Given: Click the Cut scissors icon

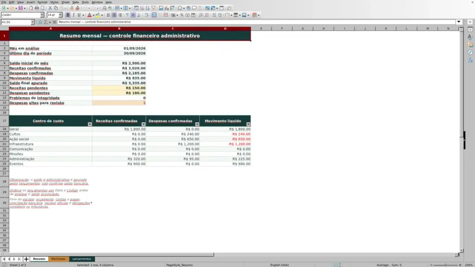Looking at the screenshot, I should point(50,8).
